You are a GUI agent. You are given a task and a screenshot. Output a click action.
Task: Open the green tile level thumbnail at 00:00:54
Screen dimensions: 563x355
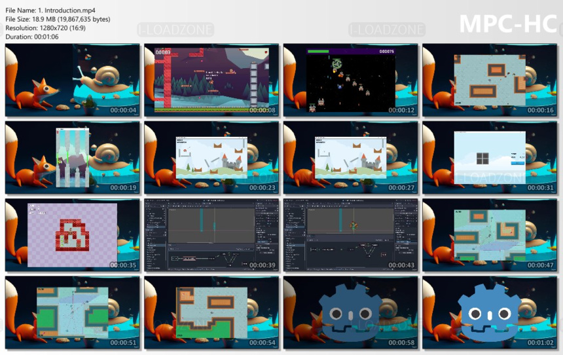point(211,313)
